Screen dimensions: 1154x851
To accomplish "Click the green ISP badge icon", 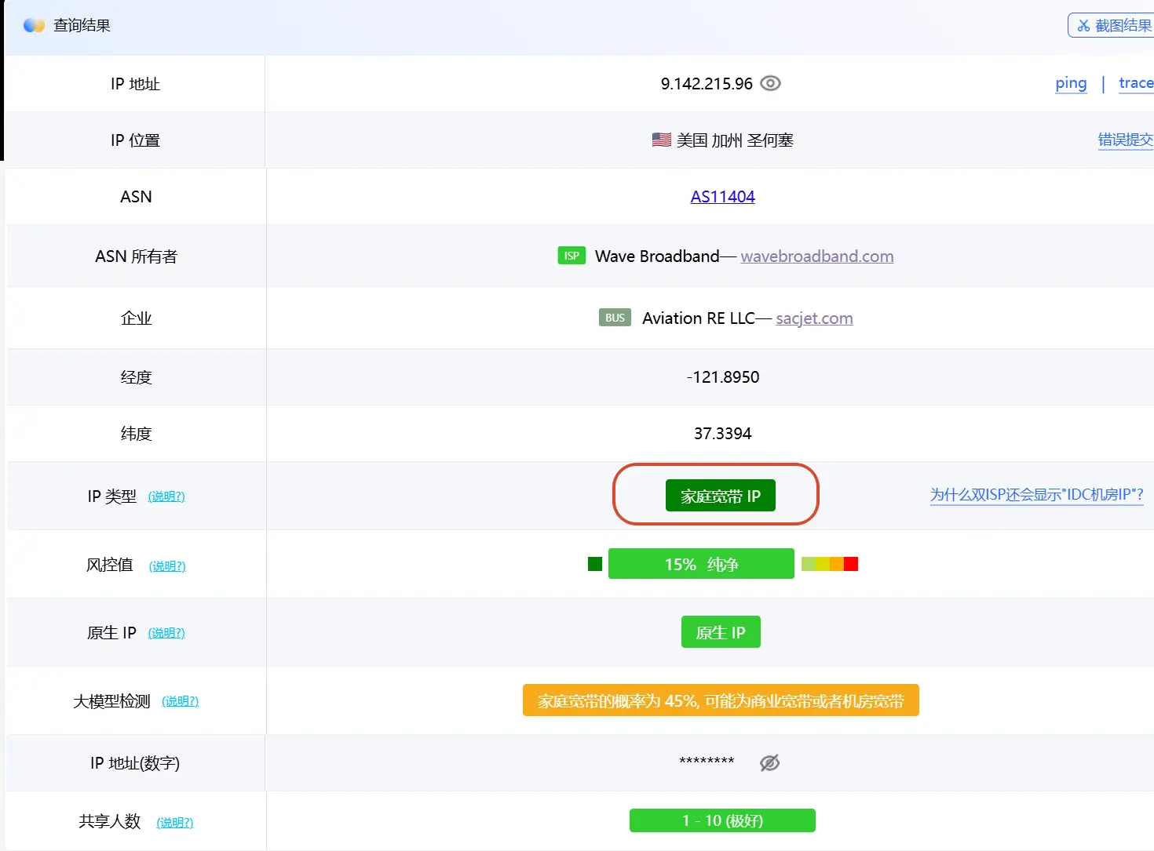I will tap(572, 256).
